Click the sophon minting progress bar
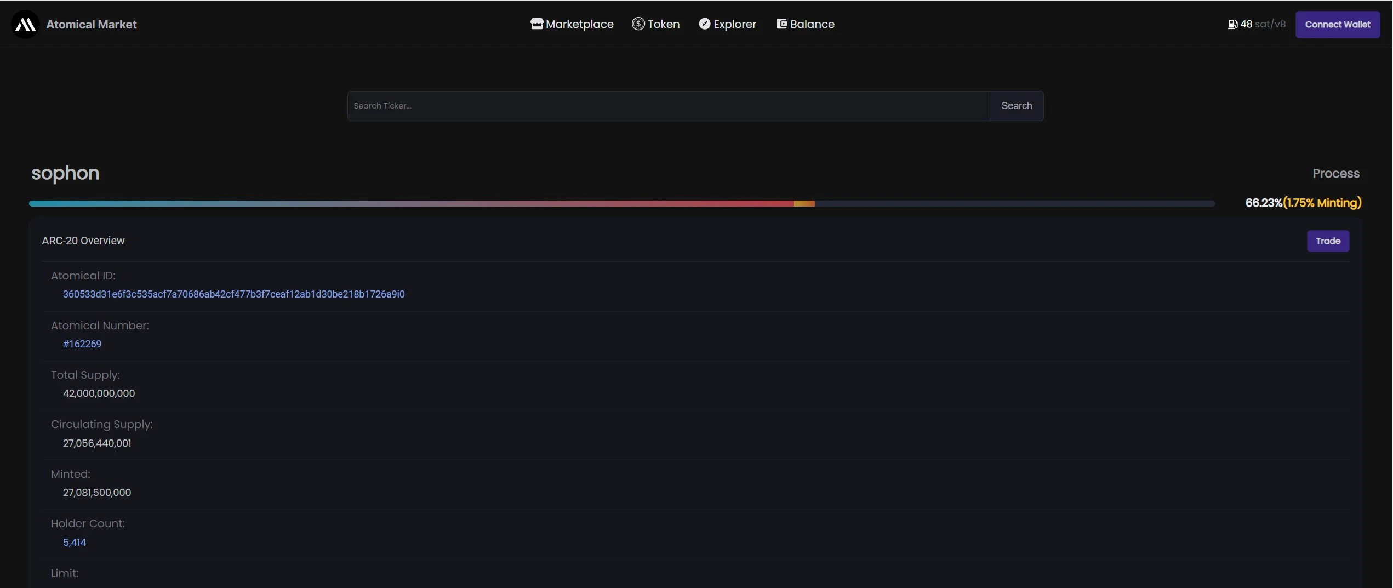Viewport: 1393px width, 588px height. pos(621,203)
